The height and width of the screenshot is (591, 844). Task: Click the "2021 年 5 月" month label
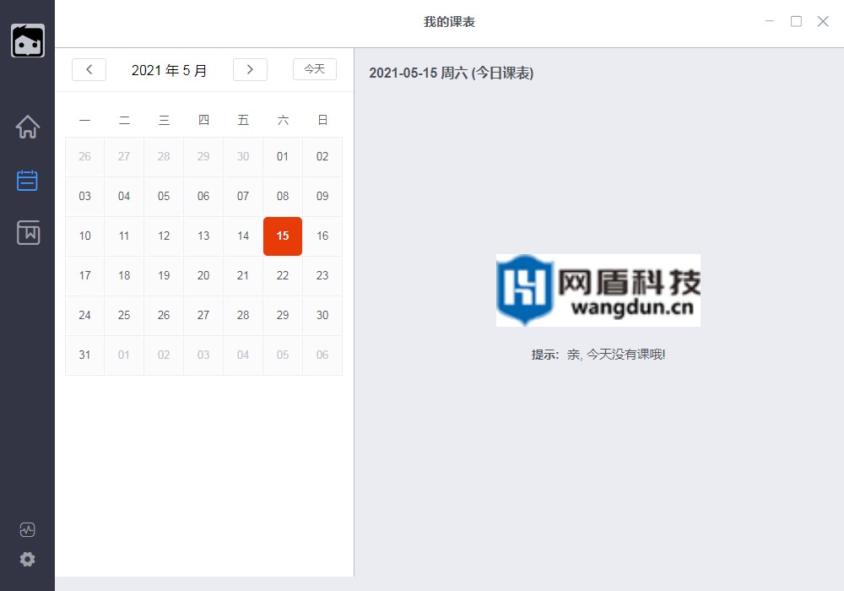169,70
